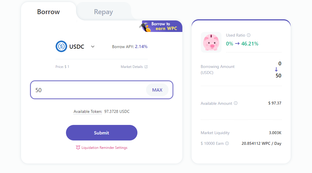The image size is (312, 173).
Task: Click the Borrow to earn WPC banner
Action: click(161, 26)
